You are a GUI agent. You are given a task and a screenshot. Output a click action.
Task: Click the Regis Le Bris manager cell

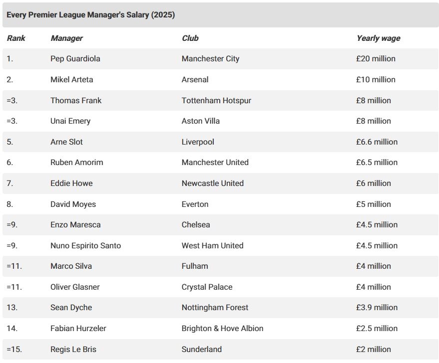coord(73,350)
